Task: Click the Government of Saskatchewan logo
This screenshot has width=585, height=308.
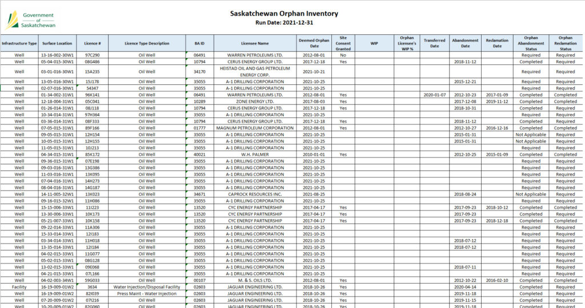Action: pyautogui.click(x=30, y=21)
